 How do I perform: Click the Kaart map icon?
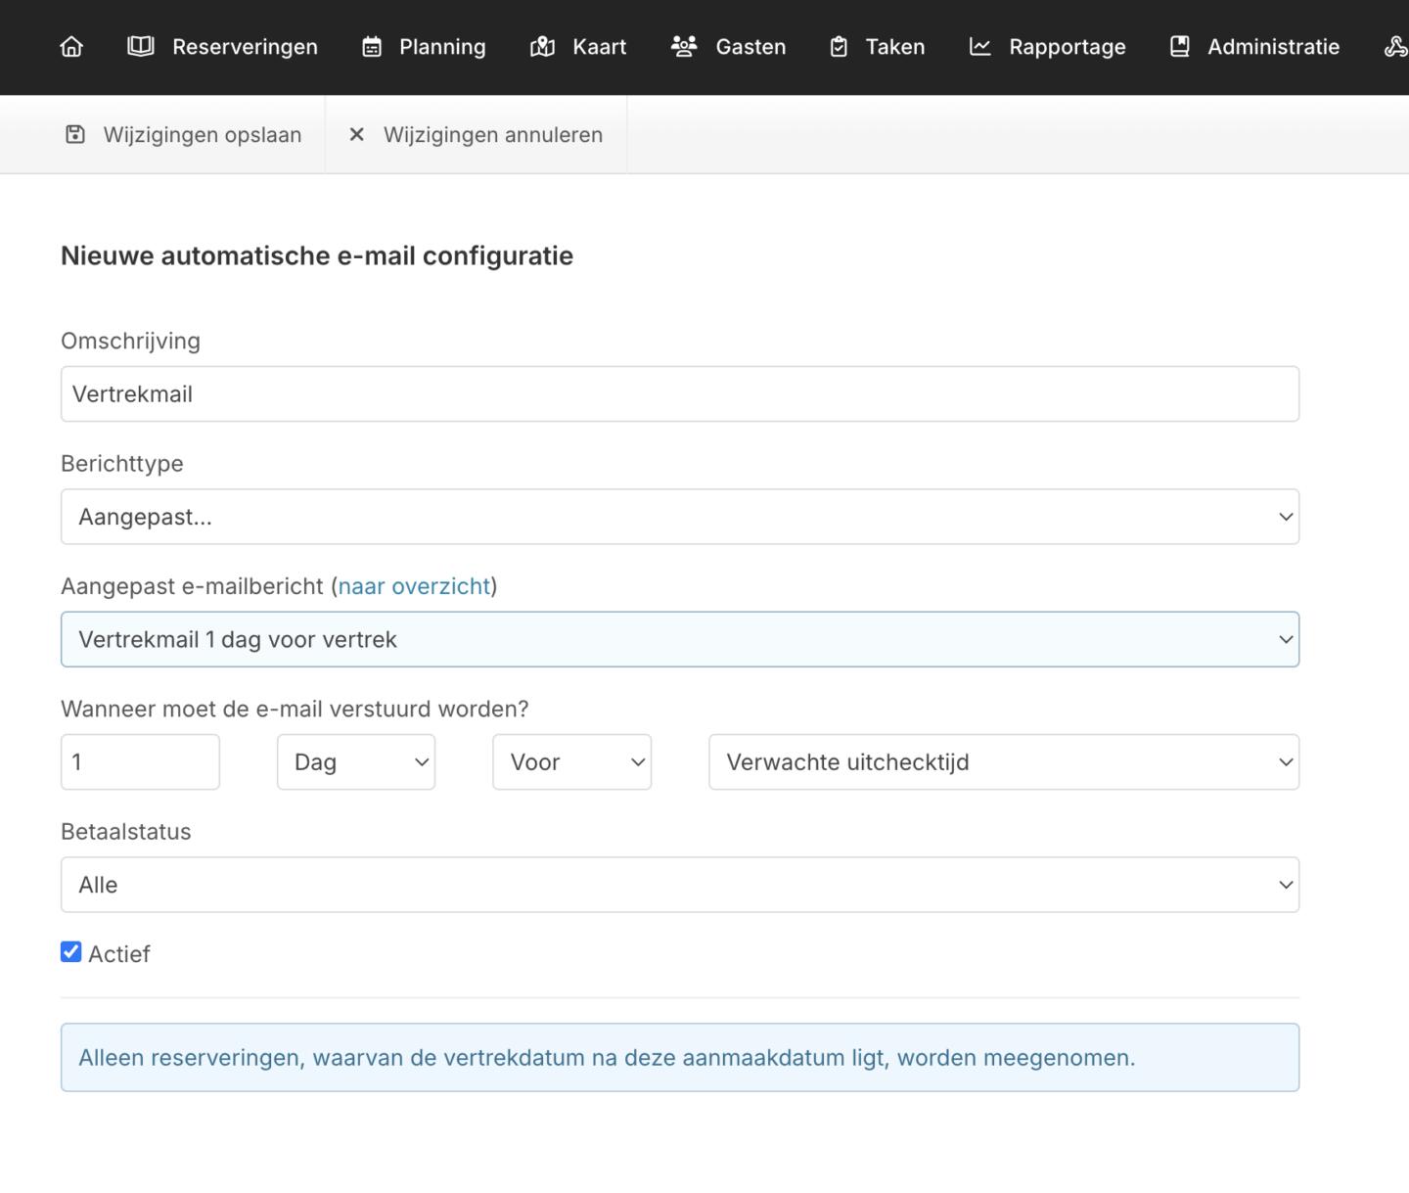click(542, 47)
